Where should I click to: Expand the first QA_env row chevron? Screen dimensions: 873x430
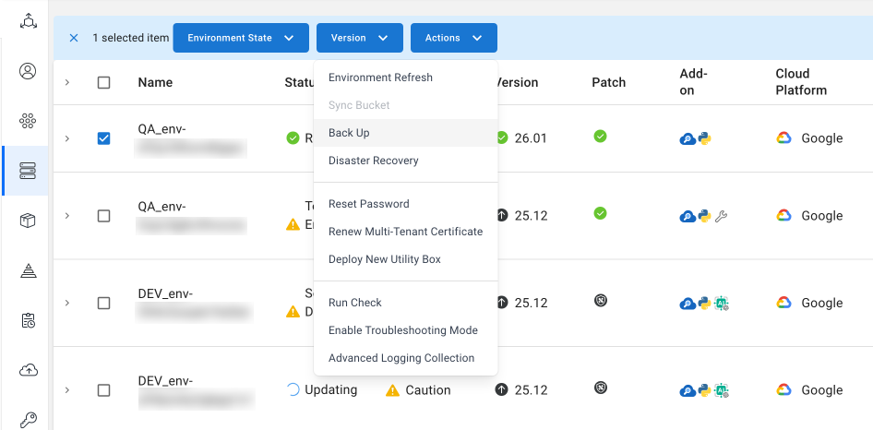[66, 138]
